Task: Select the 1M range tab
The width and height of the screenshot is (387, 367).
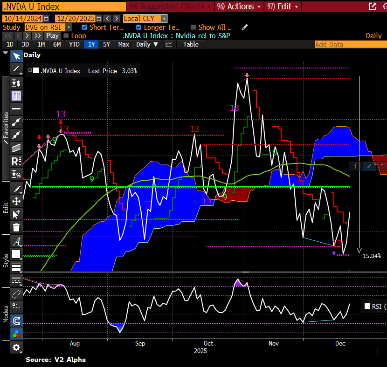Action: pos(41,44)
